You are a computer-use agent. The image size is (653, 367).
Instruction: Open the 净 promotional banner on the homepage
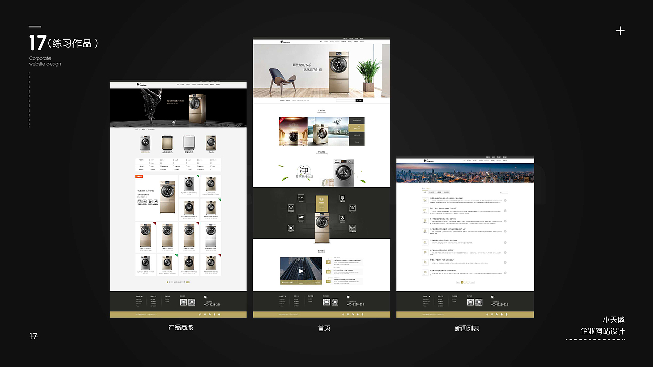(321, 172)
